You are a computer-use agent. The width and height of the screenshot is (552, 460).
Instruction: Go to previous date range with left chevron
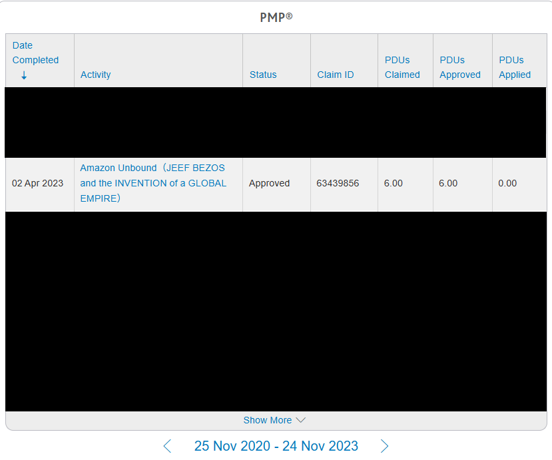(x=167, y=446)
